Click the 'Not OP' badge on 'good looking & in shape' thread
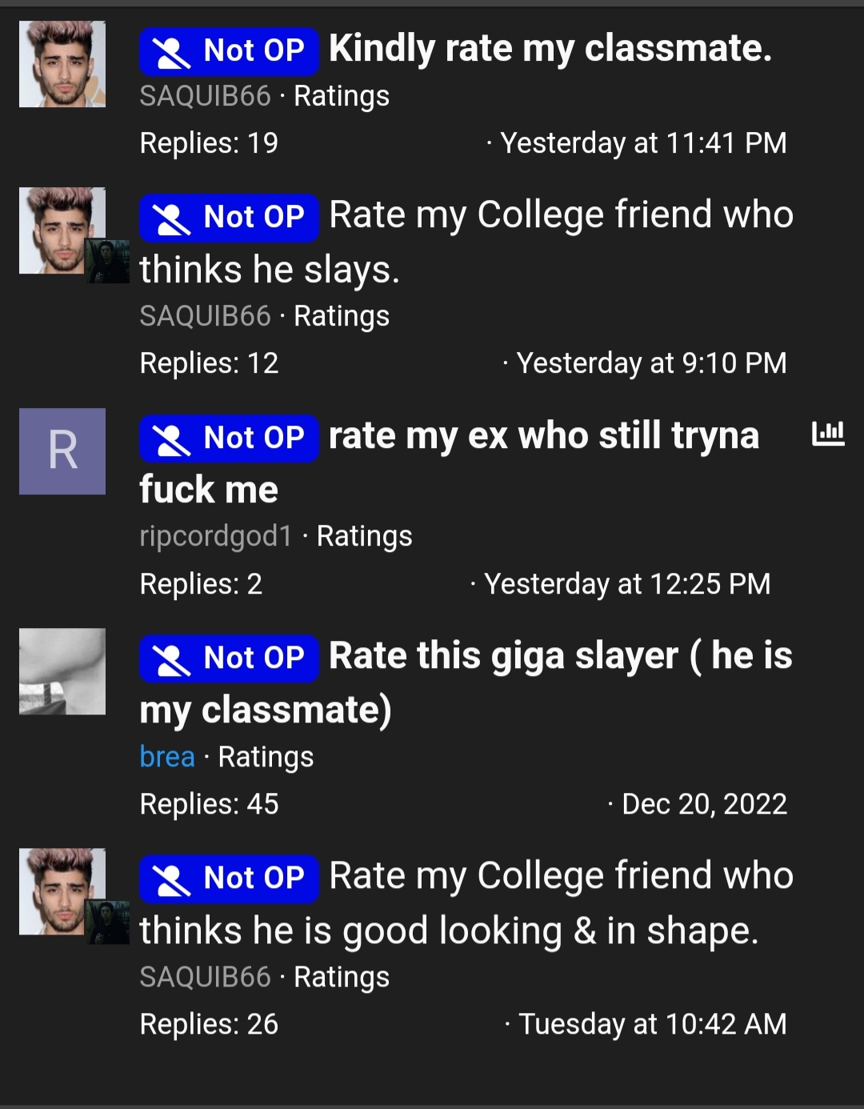The height and width of the screenshot is (1109, 864). point(229,878)
